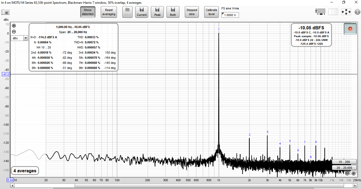This screenshot has width=361, height=189.
Task: Set frequency range to 20 .. 20,000
Action: coord(344,168)
